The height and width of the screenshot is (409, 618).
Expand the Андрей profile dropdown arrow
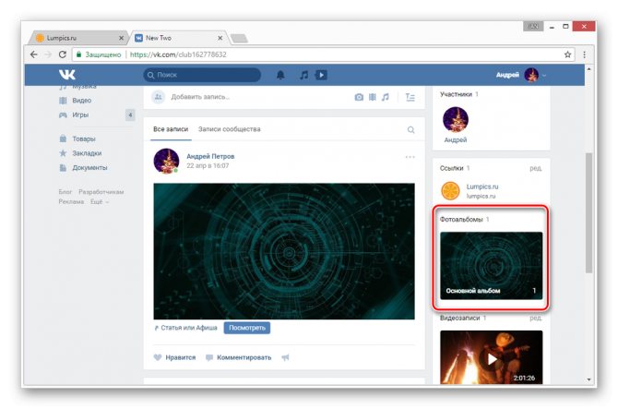[544, 76]
